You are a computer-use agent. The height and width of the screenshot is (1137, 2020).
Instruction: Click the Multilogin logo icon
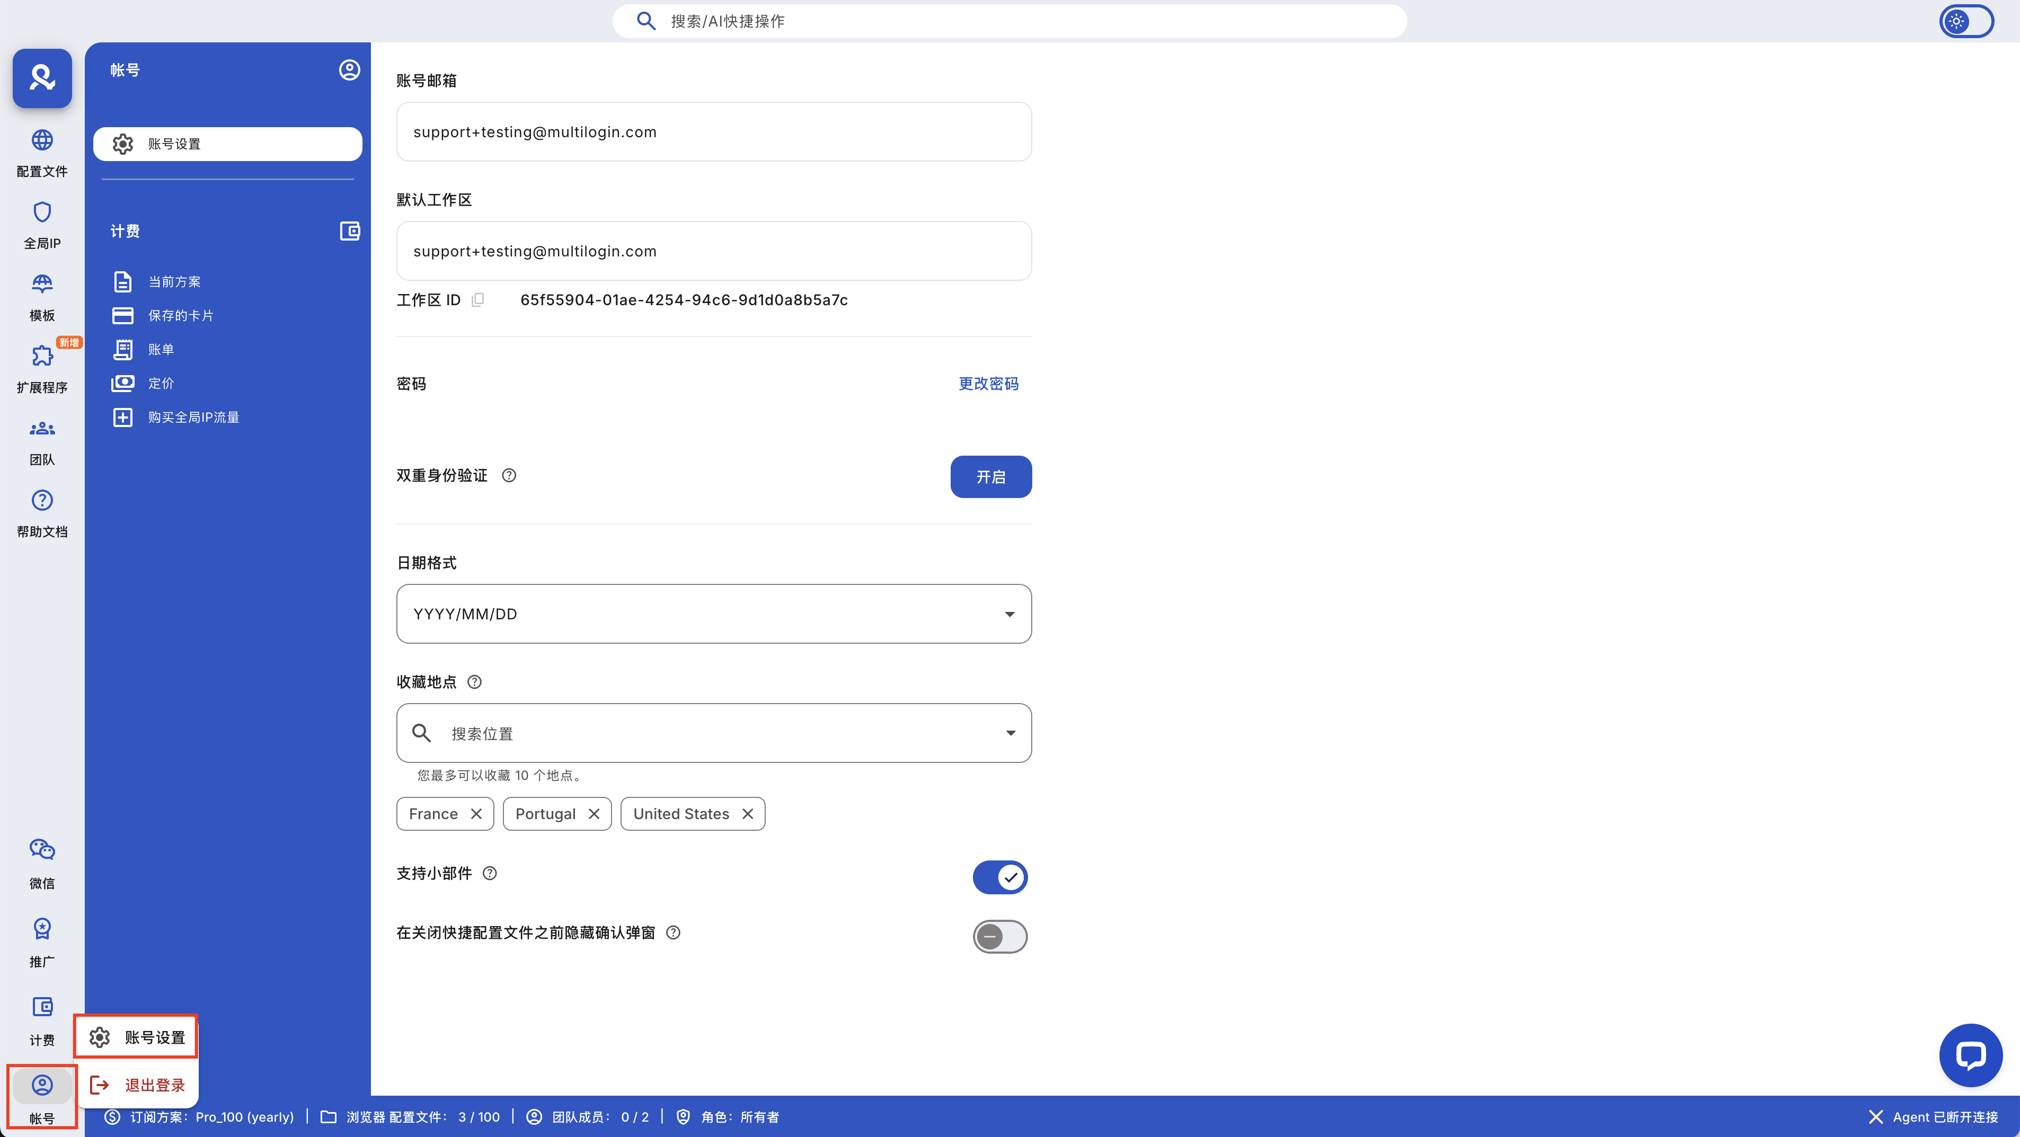click(x=42, y=78)
